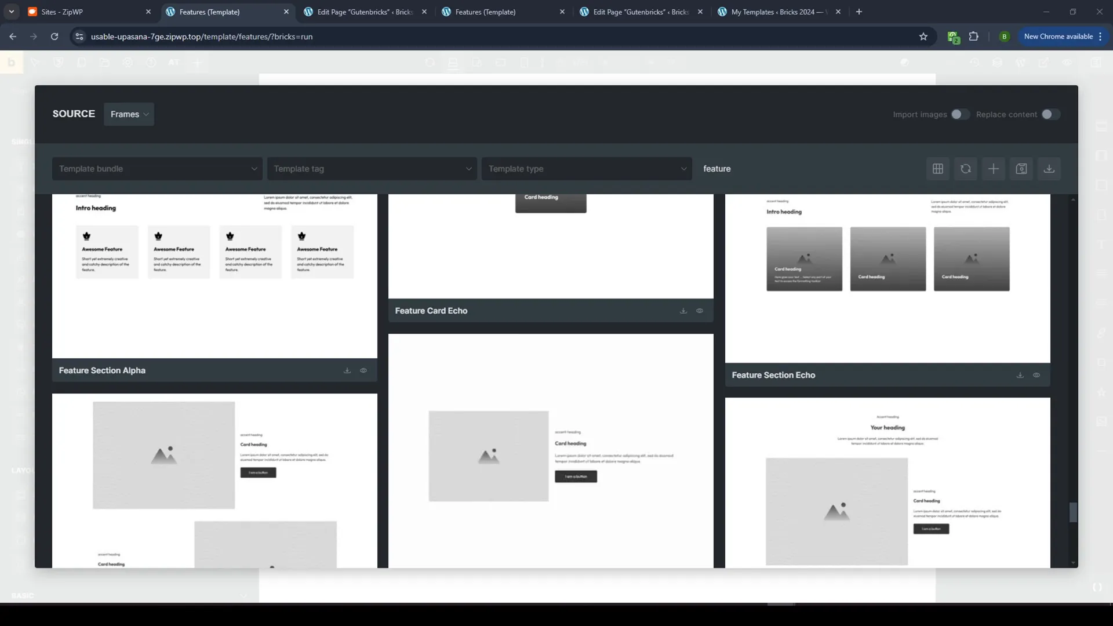This screenshot has width=1113, height=626.
Task: Click the Import images label
Action: point(920,114)
